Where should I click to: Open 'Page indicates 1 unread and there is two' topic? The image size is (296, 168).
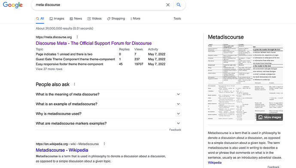pos(64,54)
